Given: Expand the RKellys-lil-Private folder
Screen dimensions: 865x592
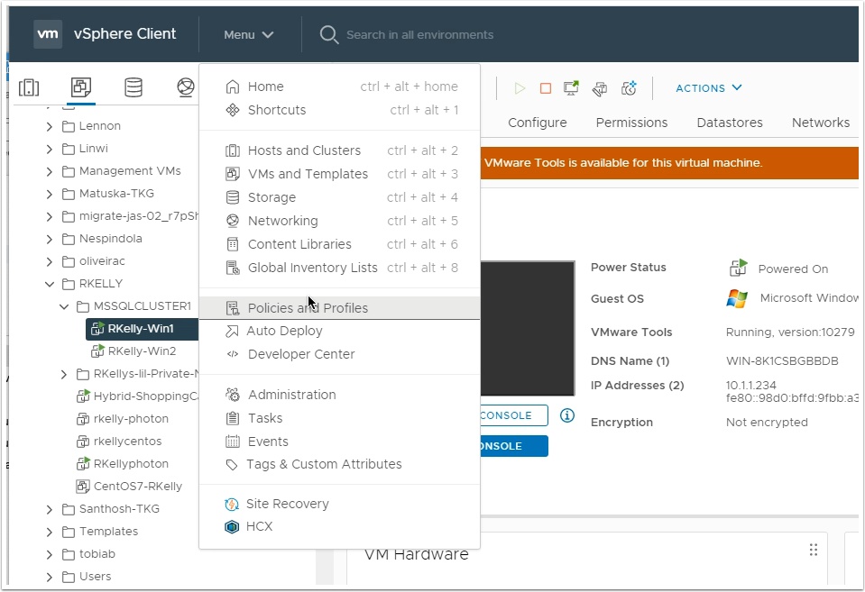Looking at the screenshot, I should tap(64, 374).
